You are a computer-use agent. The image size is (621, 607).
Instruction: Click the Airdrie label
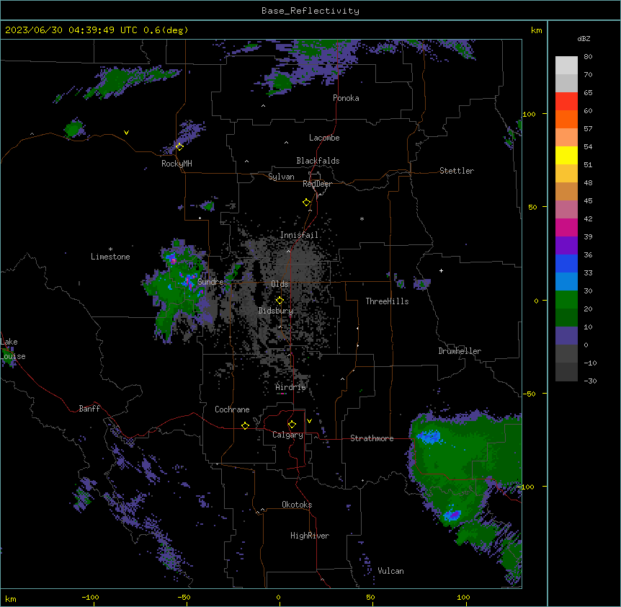point(291,387)
